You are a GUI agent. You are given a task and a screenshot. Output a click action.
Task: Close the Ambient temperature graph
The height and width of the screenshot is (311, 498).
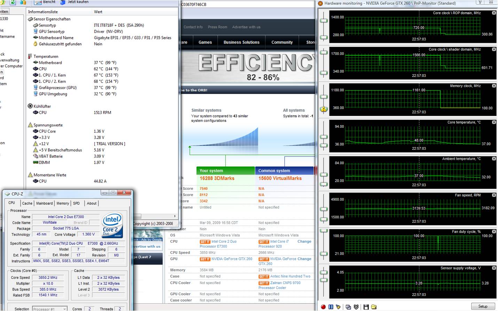click(x=494, y=159)
